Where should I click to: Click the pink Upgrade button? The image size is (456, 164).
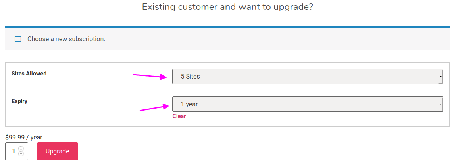[x=58, y=151]
